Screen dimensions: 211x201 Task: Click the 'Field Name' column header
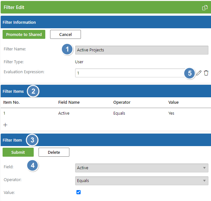coord(69,102)
